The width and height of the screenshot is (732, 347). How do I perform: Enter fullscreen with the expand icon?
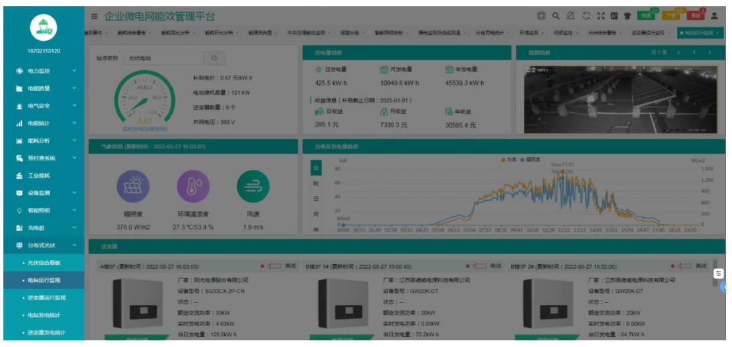point(600,16)
